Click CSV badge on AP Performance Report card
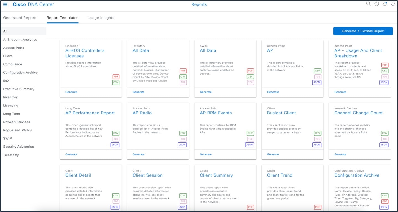This screenshot has width=398, height=212. (116, 133)
